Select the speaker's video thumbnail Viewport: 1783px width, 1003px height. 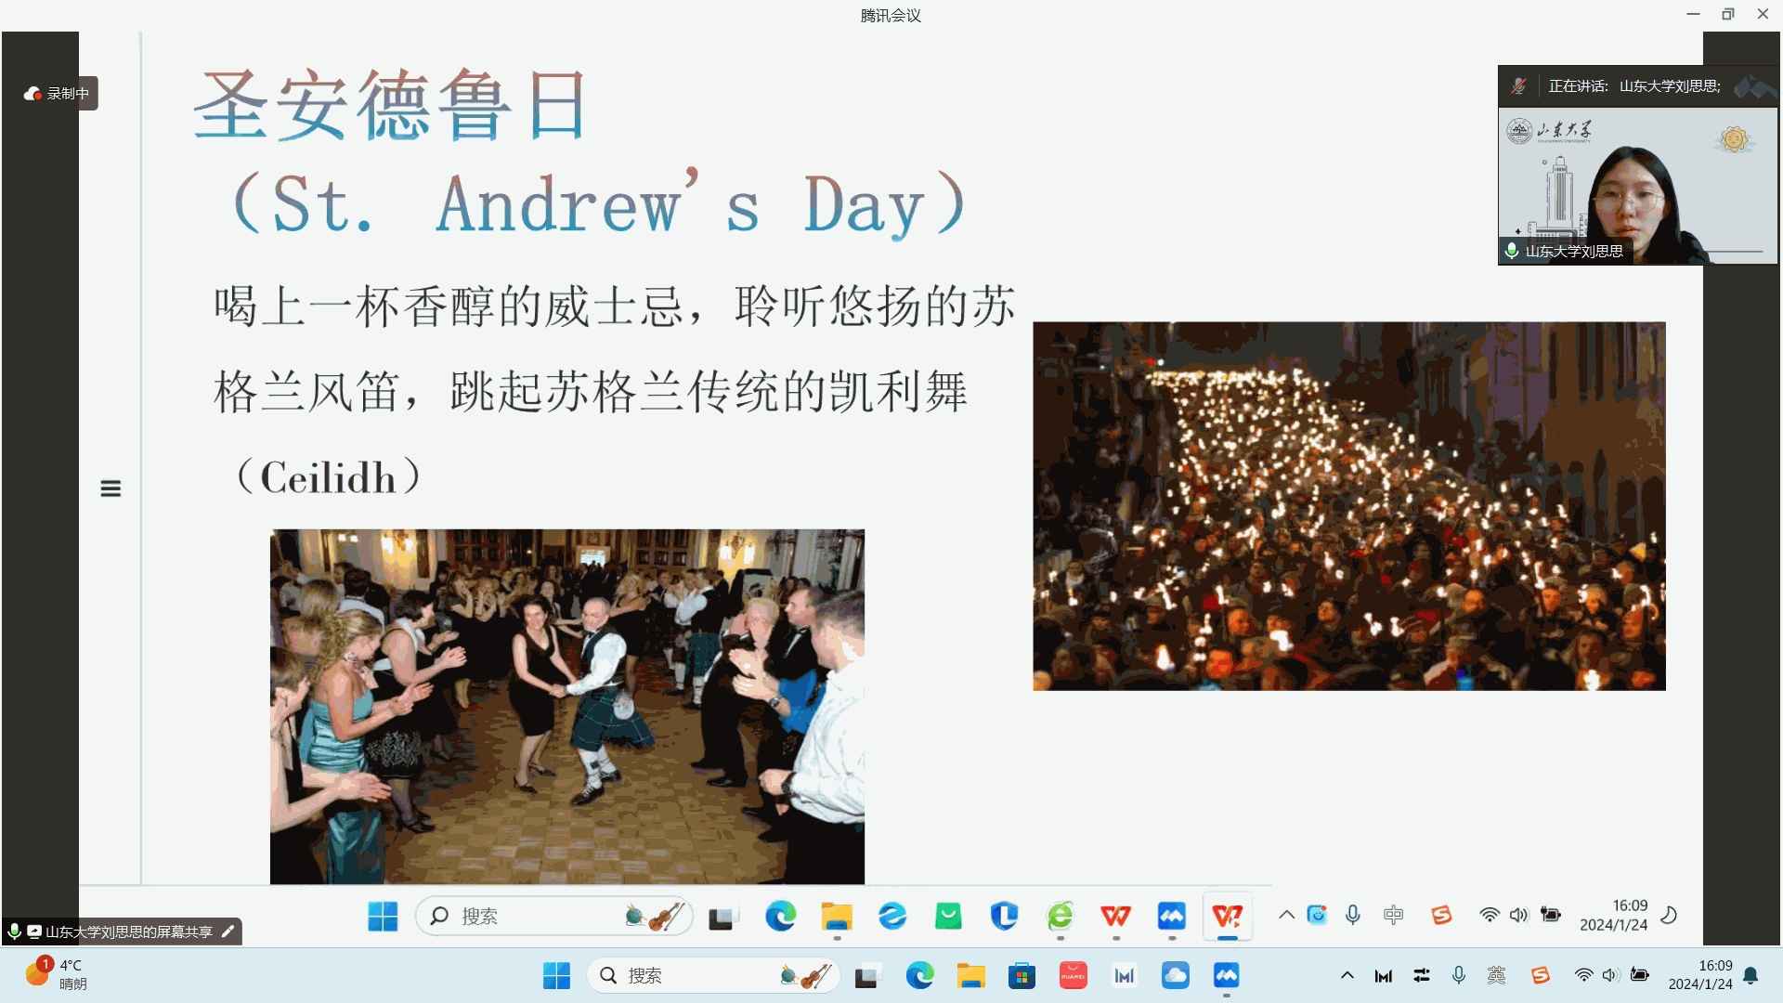(1637, 186)
